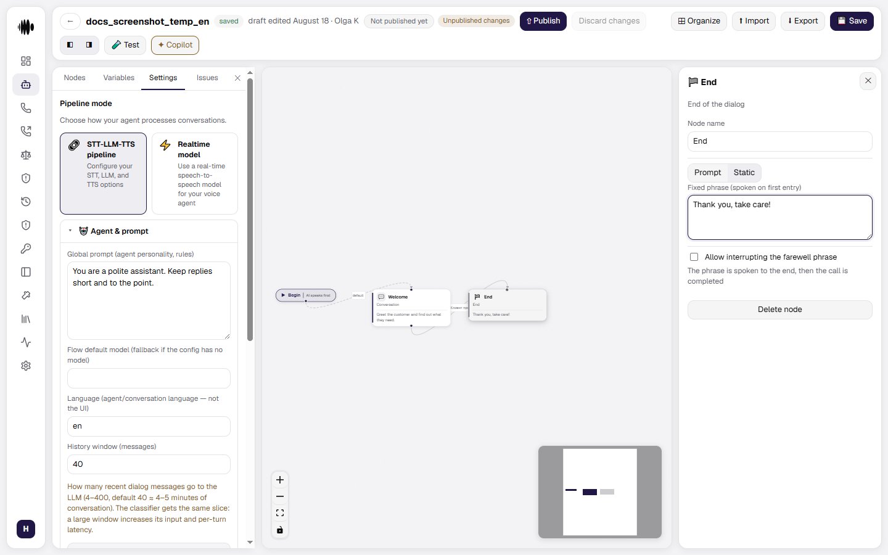Image resolution: width=888 pixels, height=555 pixels.
Task: Click the Save button
Action: 852,21
